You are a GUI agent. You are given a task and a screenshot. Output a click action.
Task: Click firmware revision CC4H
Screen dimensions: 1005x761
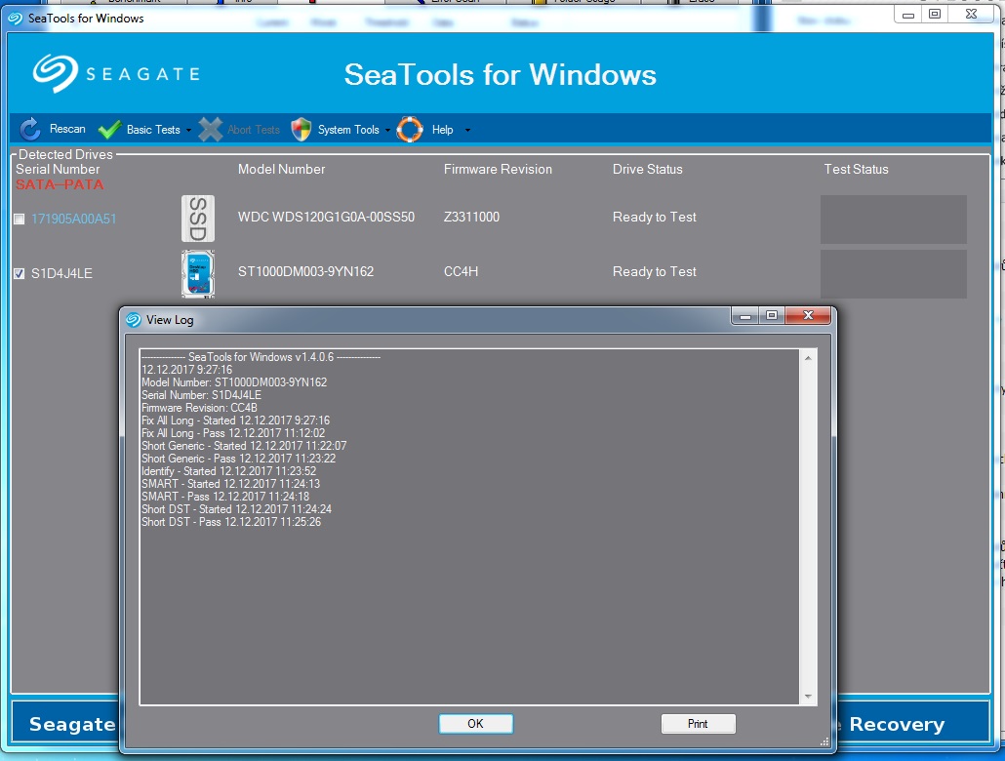click(x=461, y=272)
